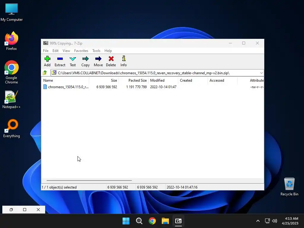Click the Extract toolbar icon
The height and width of the screenshot is (228, 304).
pos(60,59)
